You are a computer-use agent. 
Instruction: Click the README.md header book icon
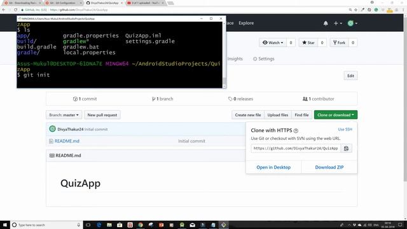pyautogui.click(x=52, y=155)
